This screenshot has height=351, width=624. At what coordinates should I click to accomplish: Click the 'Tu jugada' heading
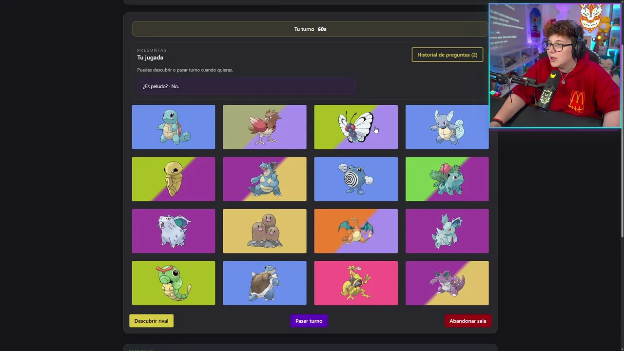pos(150,58)
